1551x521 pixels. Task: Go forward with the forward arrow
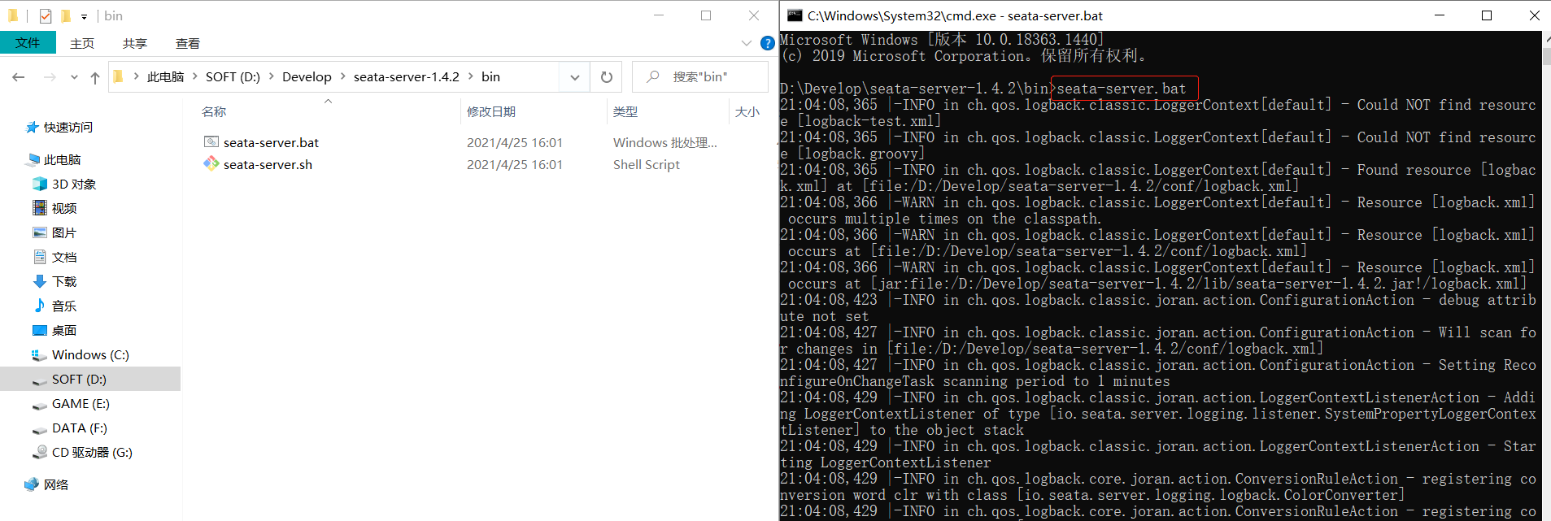[x=50, y=77]
